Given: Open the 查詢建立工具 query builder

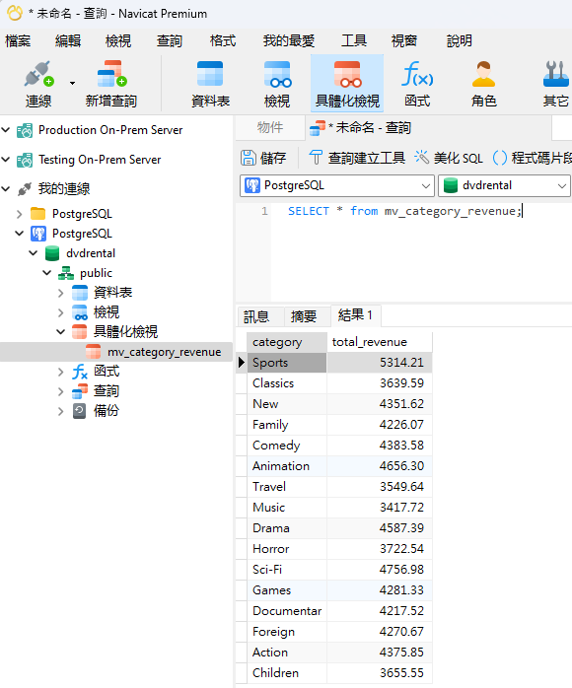Looking at the screenshot, I should point(356,158).
